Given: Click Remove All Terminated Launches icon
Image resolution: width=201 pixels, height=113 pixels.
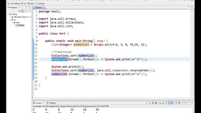Looking at the screenshot, I should pyautogui.click(x=156, y=103).
